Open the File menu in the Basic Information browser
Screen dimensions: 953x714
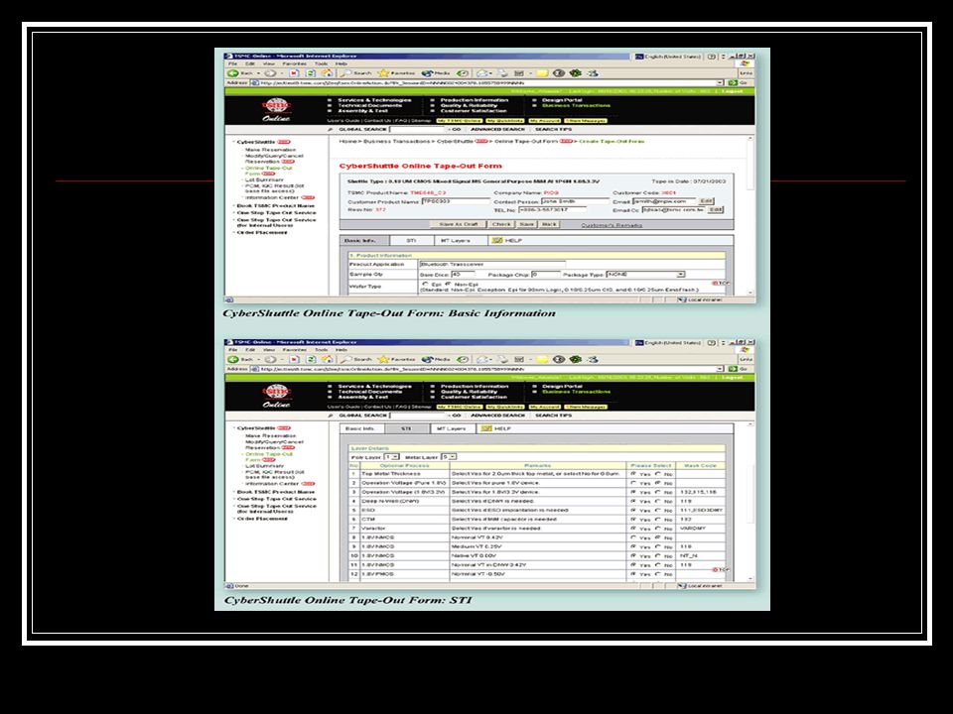pos(232,63)
